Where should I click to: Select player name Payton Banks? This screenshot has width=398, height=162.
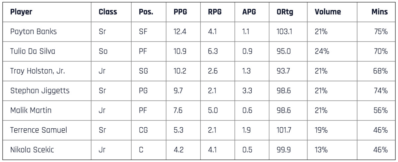coord(33,32)
